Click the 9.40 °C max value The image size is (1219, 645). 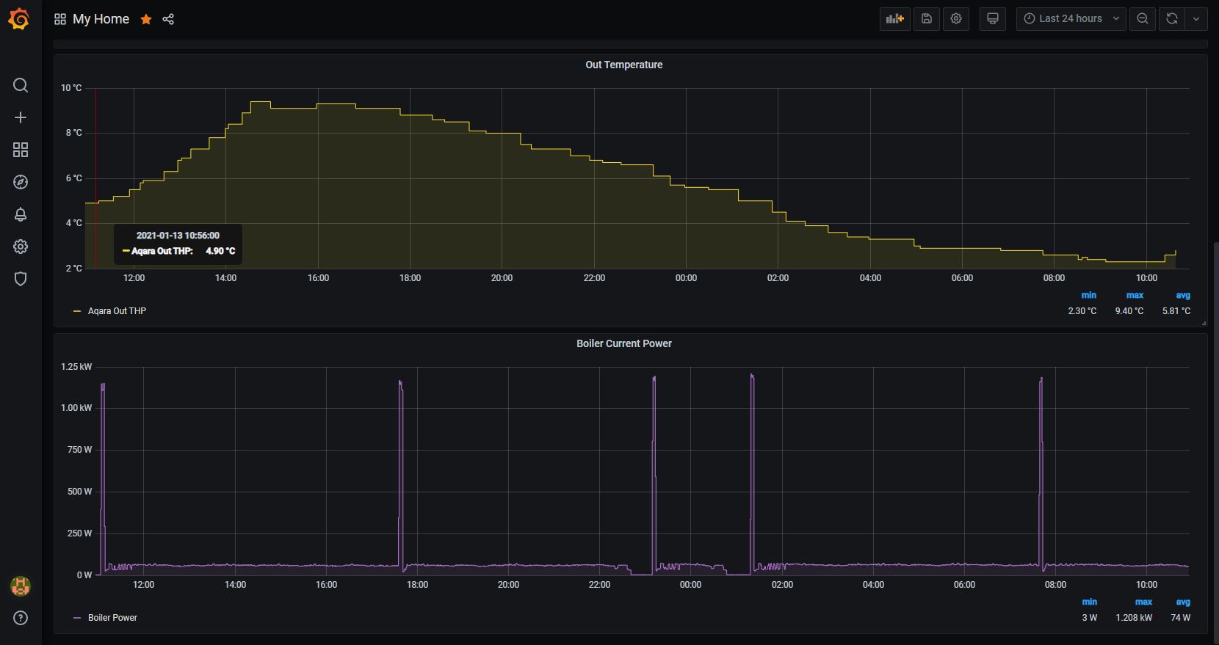[x=1129, y=311]
